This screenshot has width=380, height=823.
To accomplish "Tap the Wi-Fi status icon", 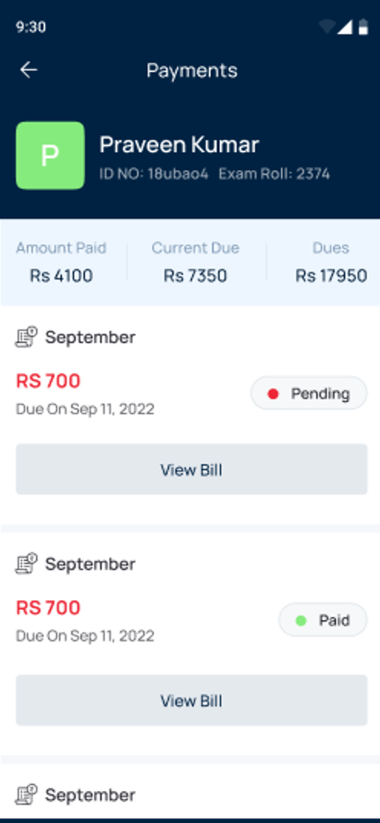I will tap(327, 27).
